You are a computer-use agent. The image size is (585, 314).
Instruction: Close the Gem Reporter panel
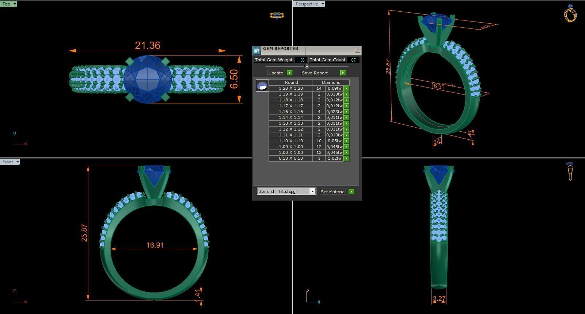(x=357, y=50)
